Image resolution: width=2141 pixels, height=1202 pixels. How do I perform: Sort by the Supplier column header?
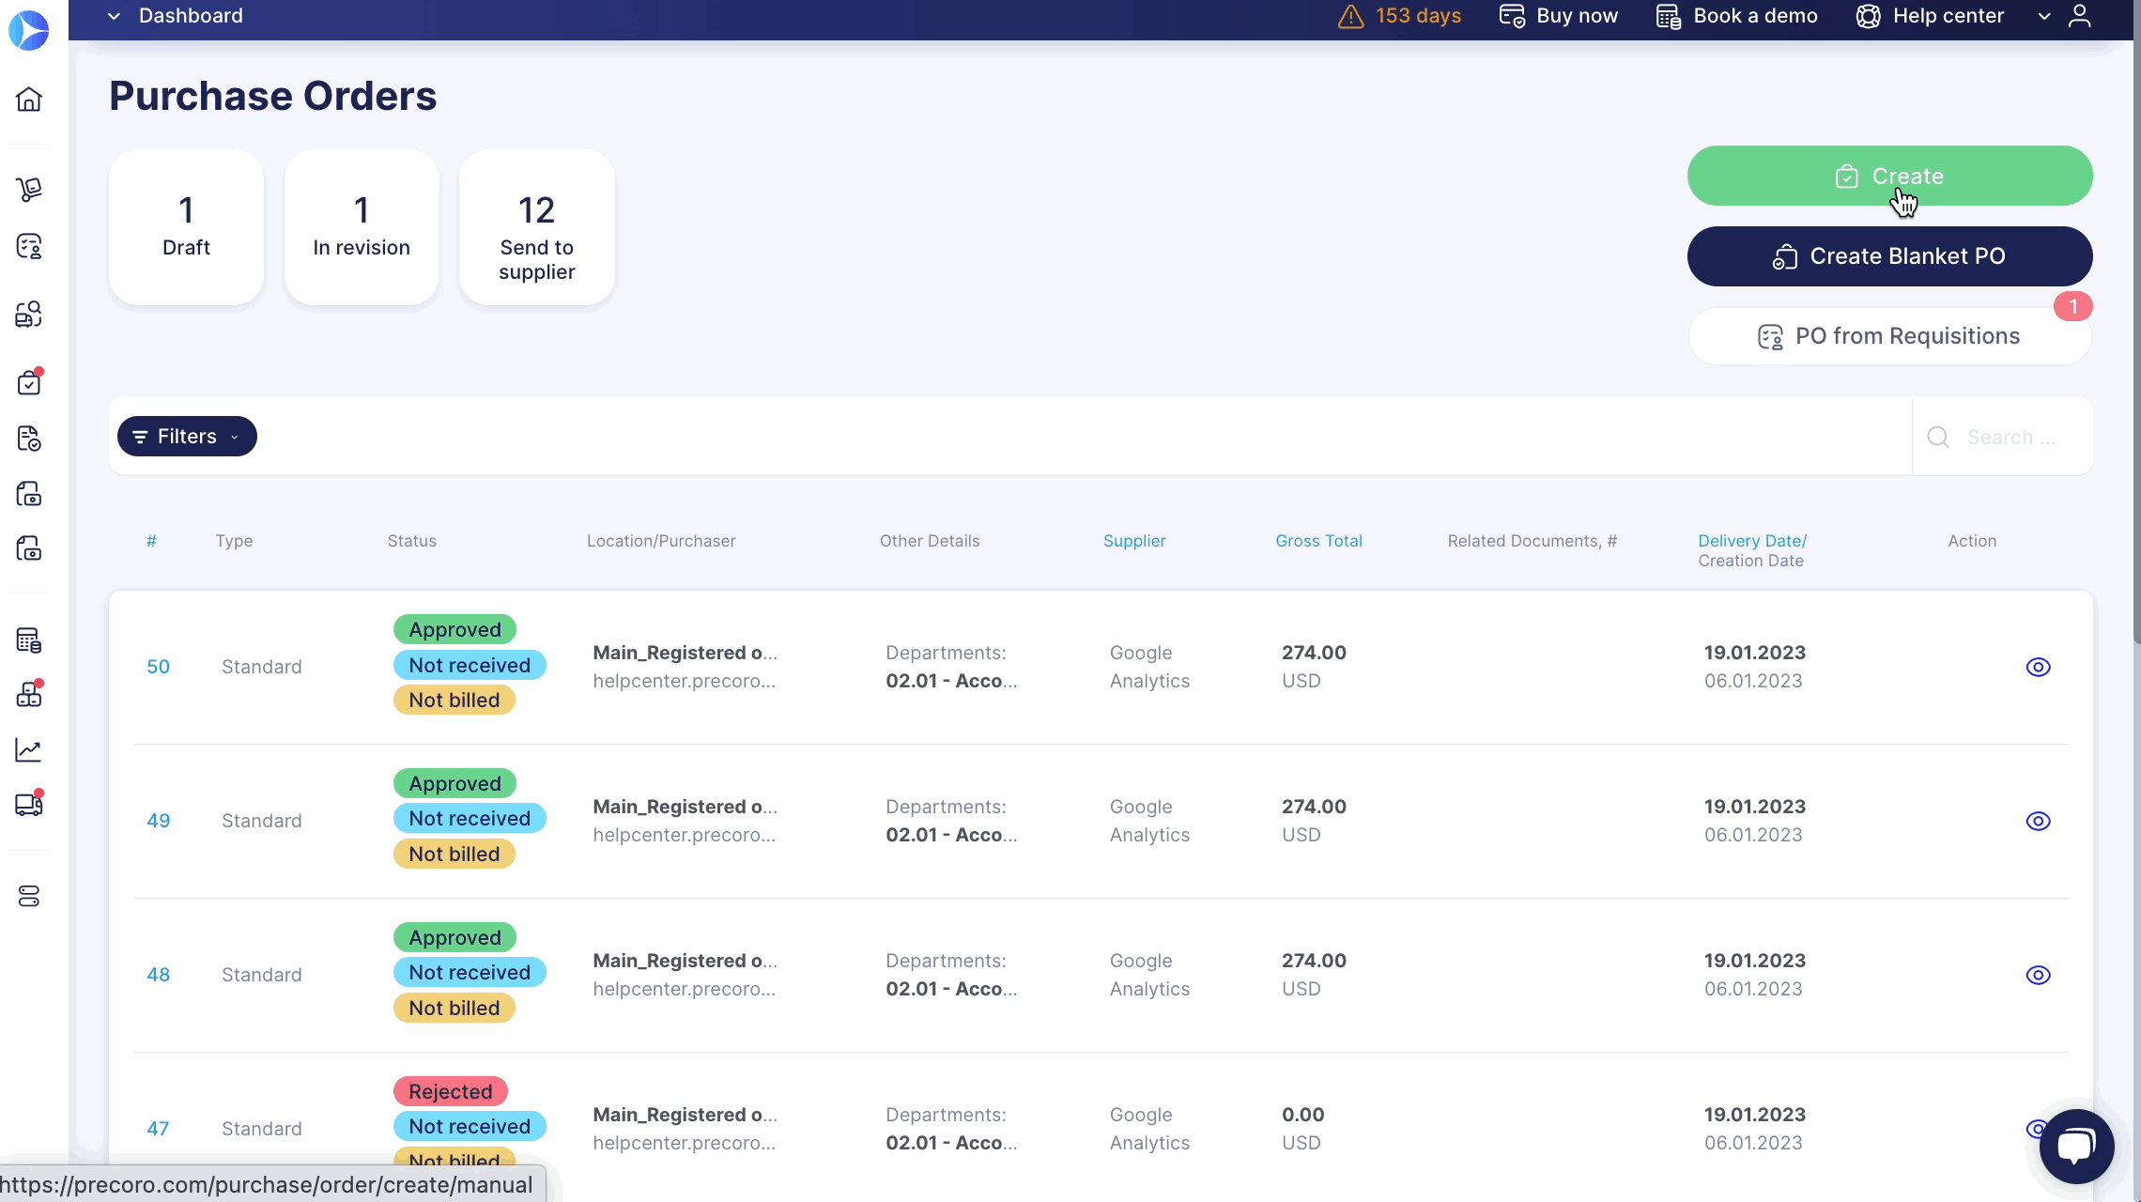[1134, 541]
